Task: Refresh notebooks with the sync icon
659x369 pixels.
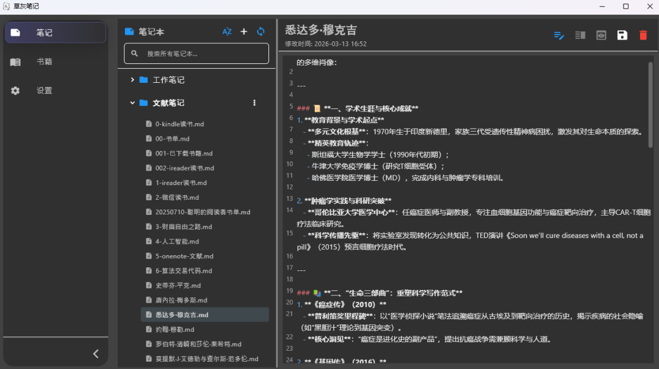Action: point(261,32)
